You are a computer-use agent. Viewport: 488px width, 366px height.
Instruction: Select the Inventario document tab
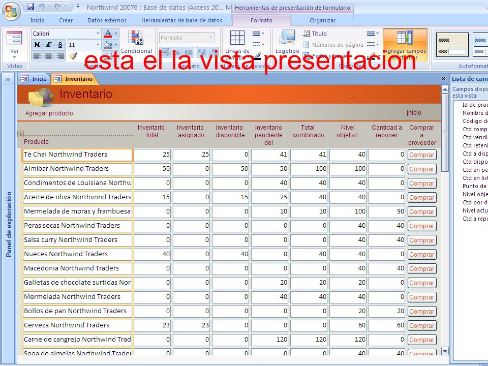[x=73, y=79]
